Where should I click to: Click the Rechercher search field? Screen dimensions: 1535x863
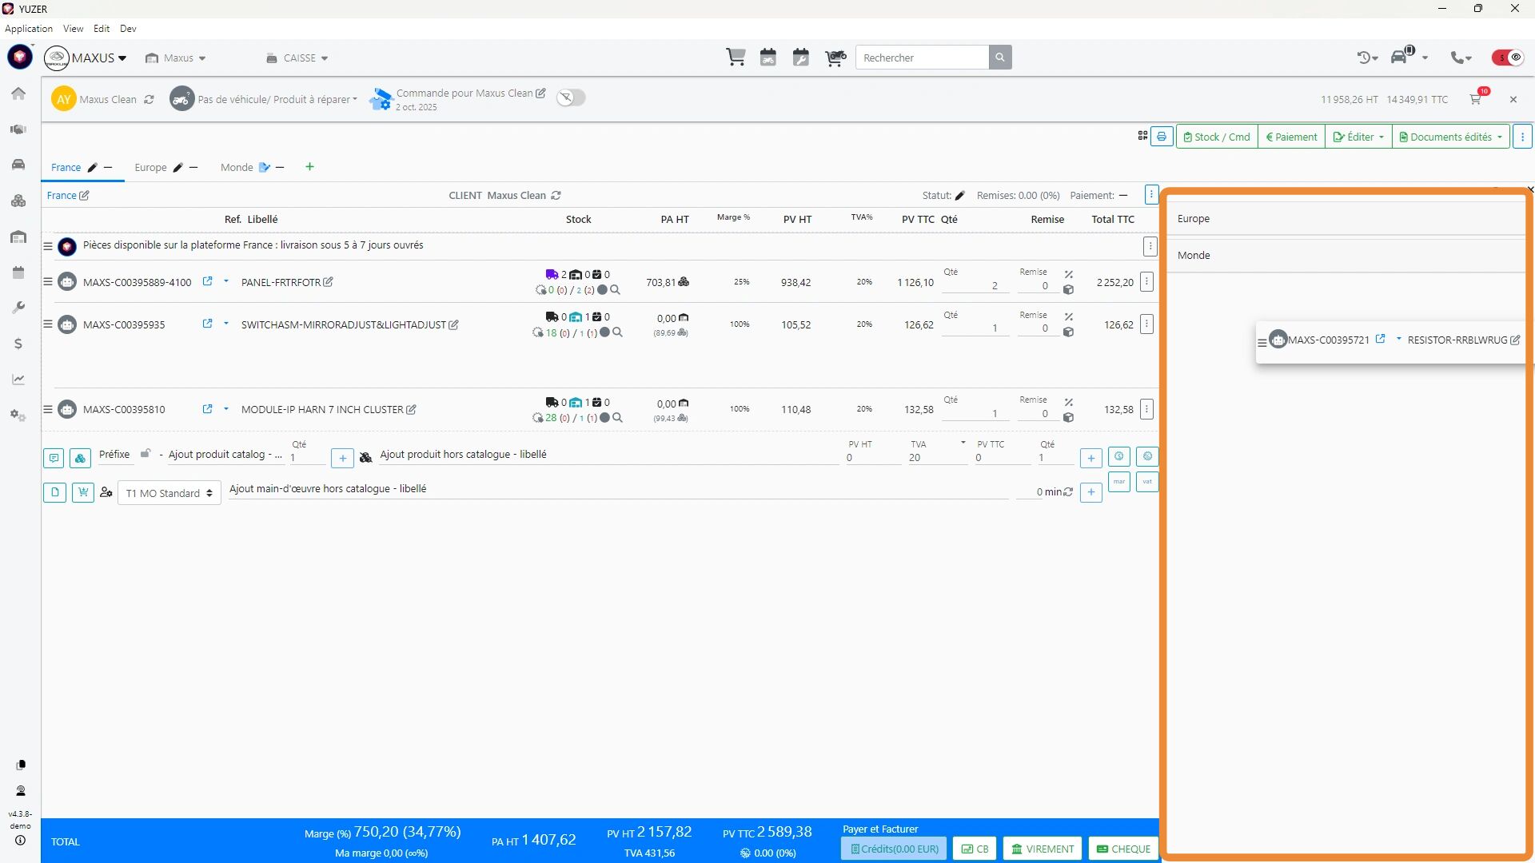[922, 58]
